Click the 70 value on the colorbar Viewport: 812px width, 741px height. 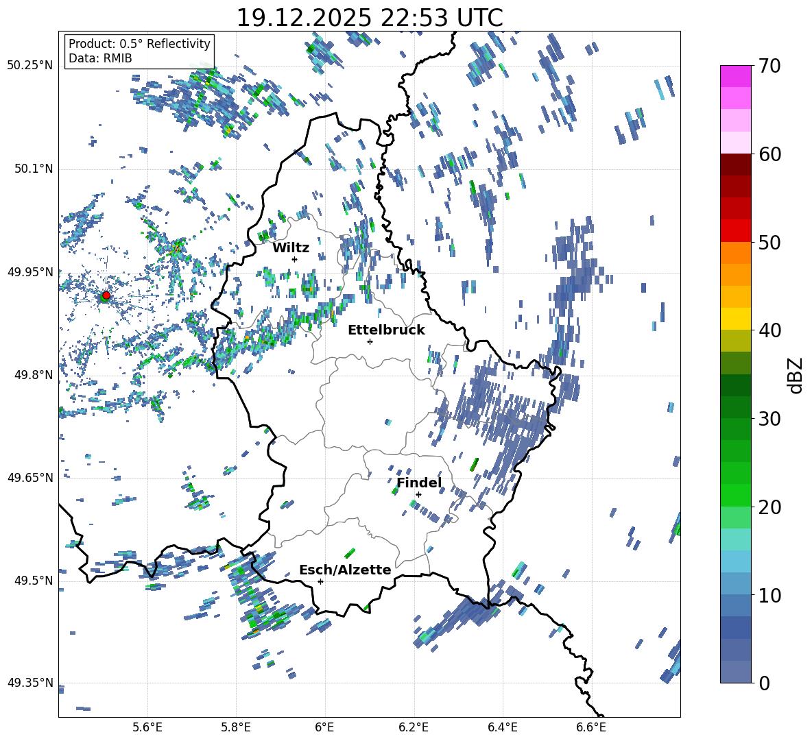pos(772,66)
